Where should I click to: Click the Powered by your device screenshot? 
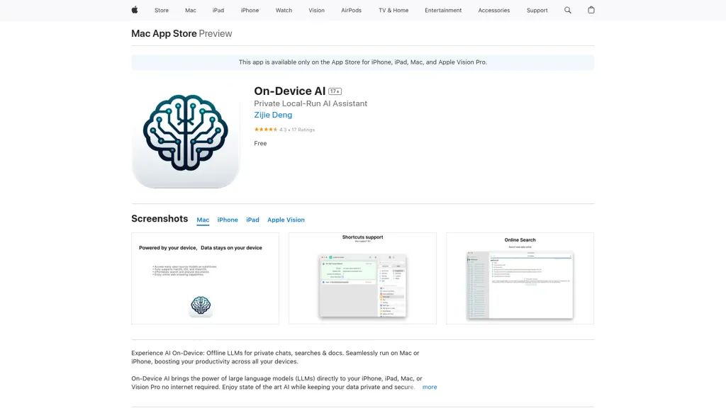click(205, 277)
